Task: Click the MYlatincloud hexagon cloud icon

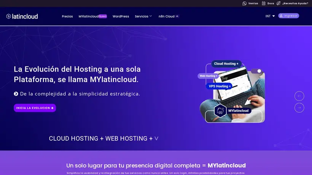Action: point(220,111)
